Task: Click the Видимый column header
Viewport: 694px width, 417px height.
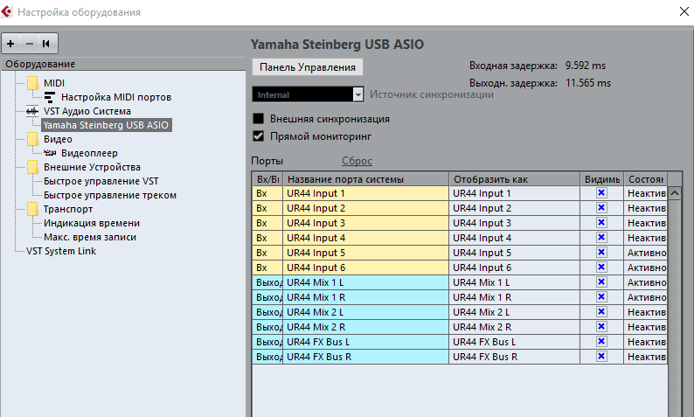Action: pyautogui.click(x=601, y=179)
